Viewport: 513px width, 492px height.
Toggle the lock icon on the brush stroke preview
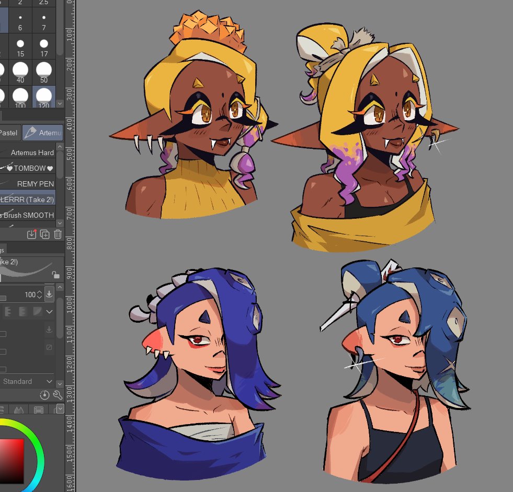pyautogui.click(x=56, y=275)
